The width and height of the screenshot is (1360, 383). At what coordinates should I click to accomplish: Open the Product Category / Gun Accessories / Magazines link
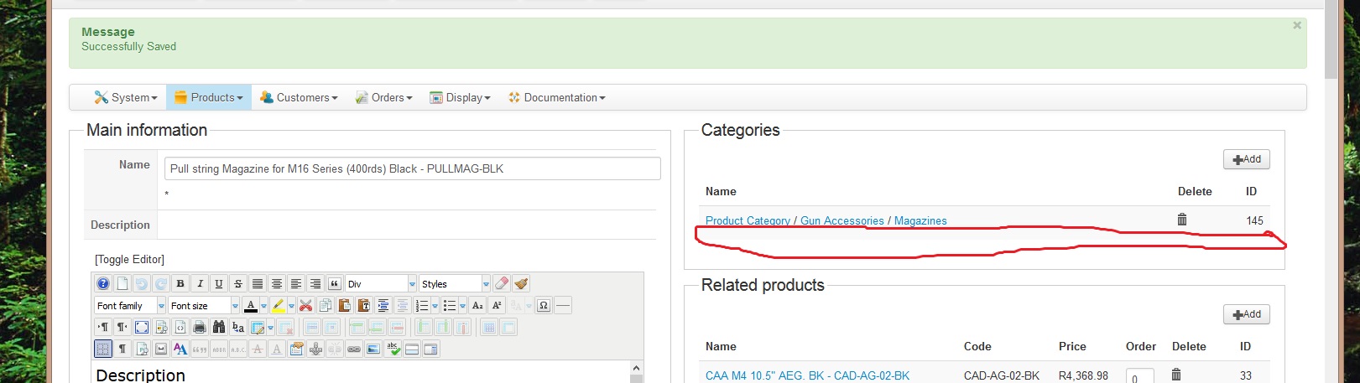(826, 220)
